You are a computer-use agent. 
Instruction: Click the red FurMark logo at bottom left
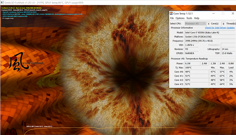(x=11, y=132)
